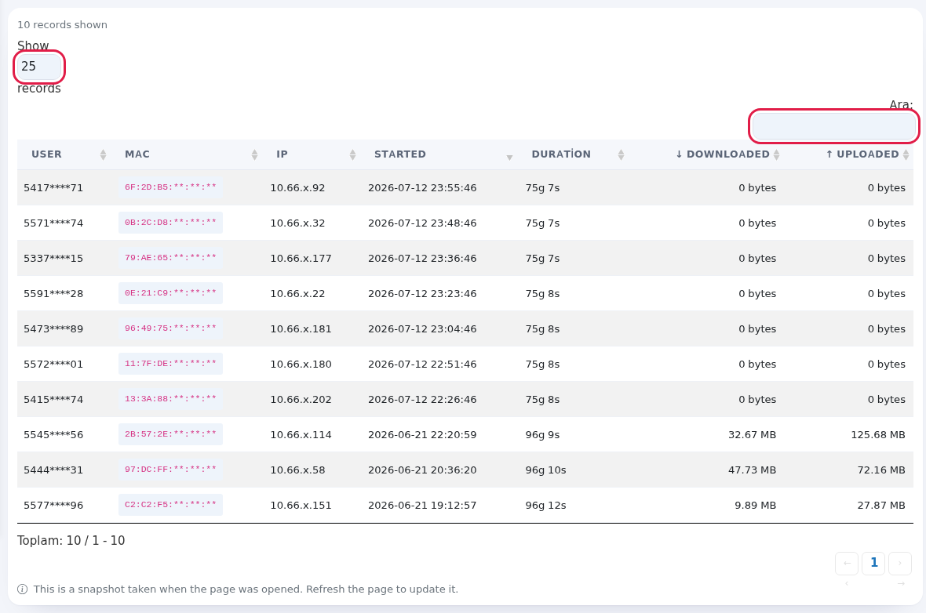
Task: Select user 5444****31 cell
Action: click(53, 470)
